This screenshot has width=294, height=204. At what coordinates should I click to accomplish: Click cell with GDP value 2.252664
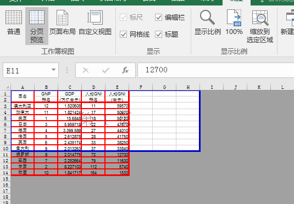point(70,161)
